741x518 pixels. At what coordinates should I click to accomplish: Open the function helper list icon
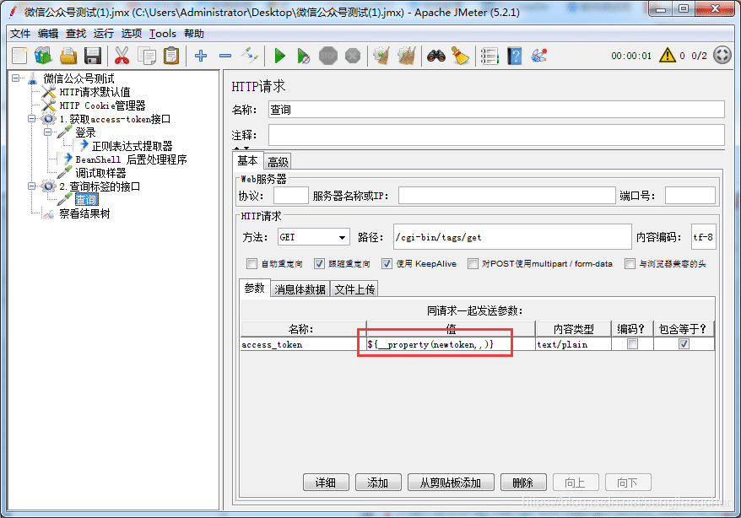[489, 56]
